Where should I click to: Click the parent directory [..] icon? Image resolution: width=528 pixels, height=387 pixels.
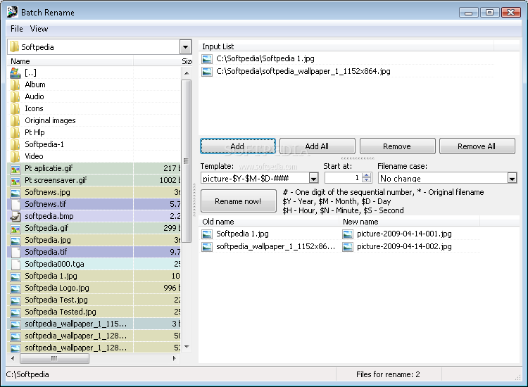pyautogui.click(x=15, y=72)
